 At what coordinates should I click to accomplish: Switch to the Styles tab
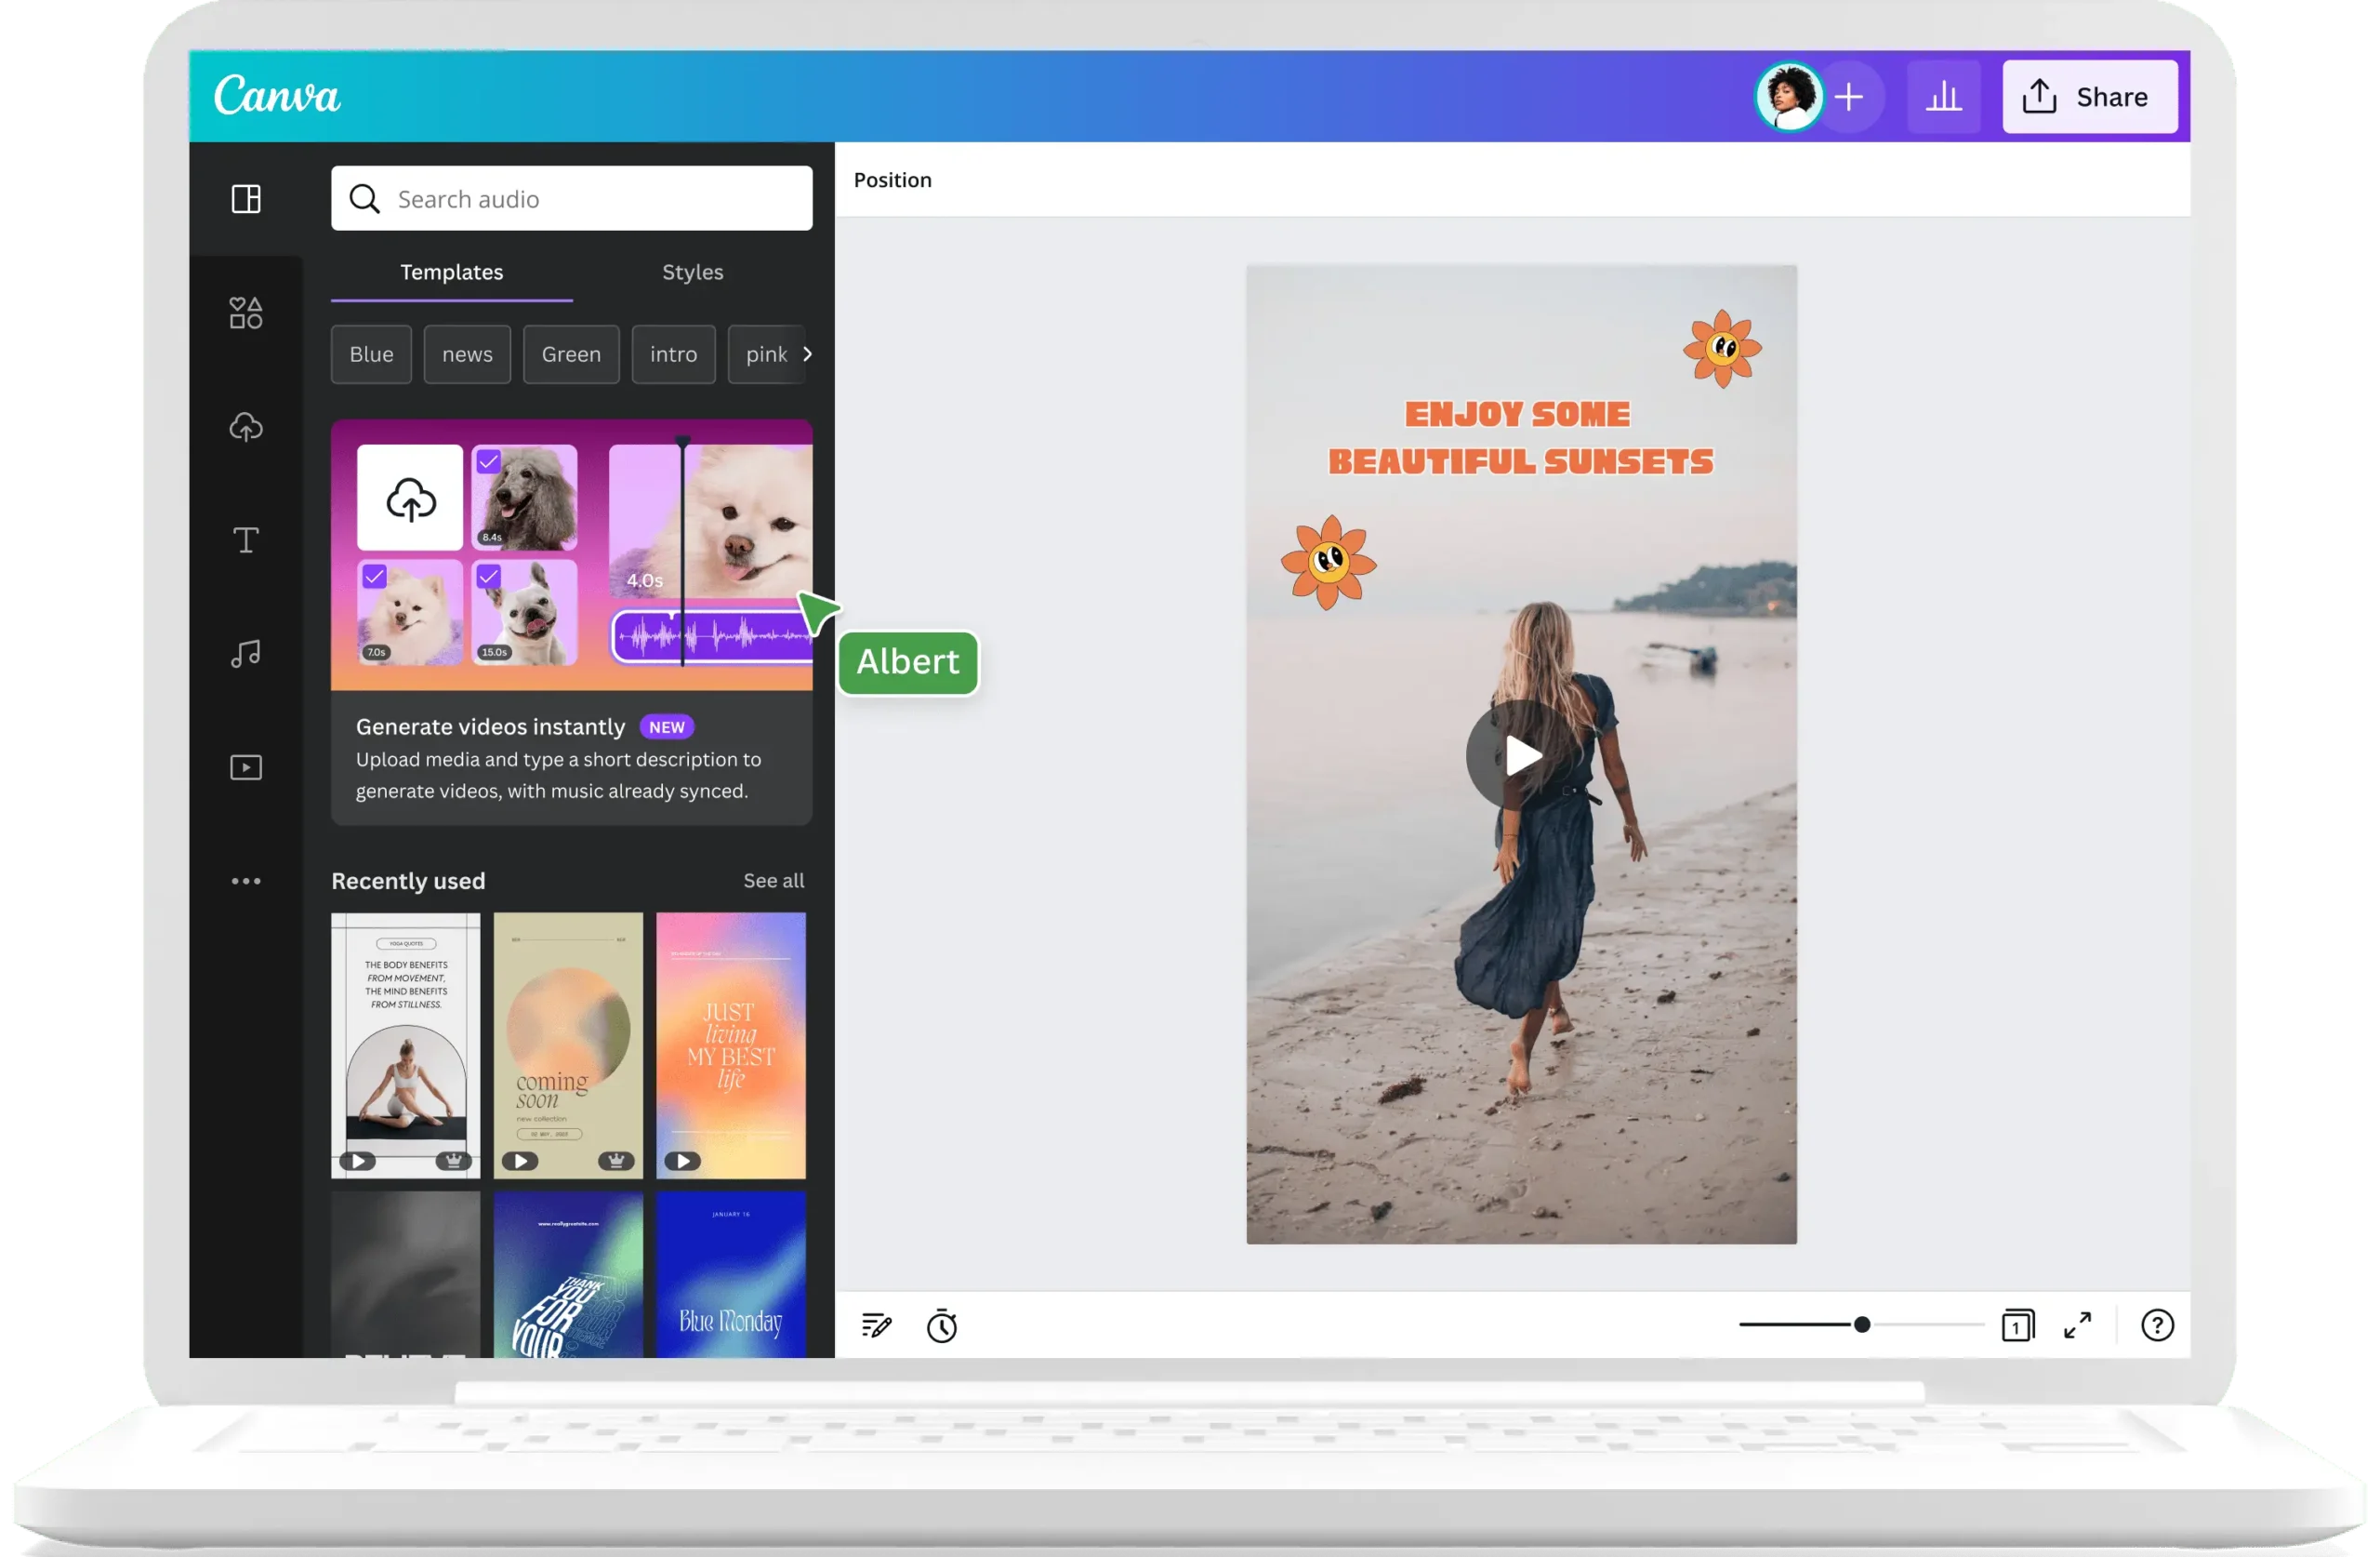tap(692, 273)
